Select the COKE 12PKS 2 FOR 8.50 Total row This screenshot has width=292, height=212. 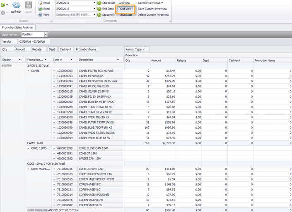pyautogui.click(x=75, y=164)
